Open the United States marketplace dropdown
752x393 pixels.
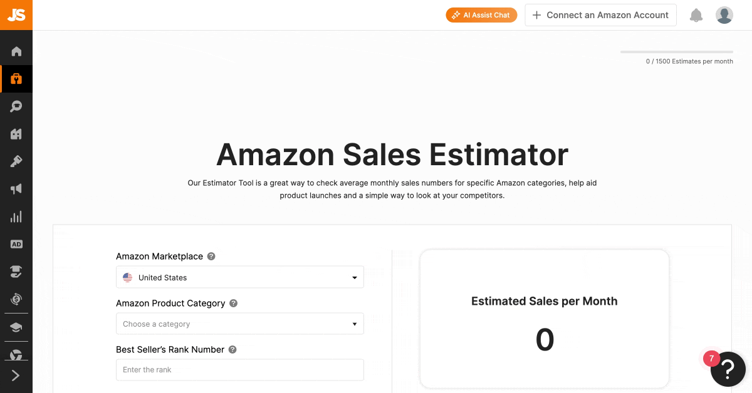(240, 277)
